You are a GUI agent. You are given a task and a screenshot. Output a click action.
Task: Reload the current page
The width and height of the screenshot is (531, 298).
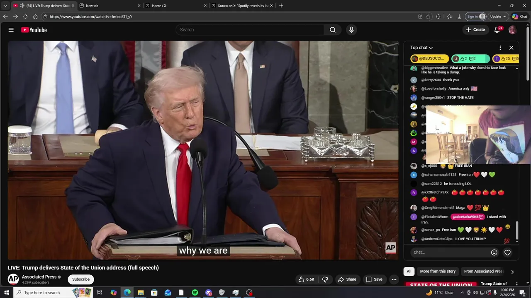(25, 17)
